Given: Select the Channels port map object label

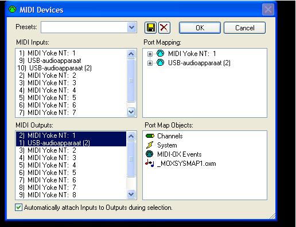Looking at the screenshot, I should pyautogui.click(x=170, y=136).
